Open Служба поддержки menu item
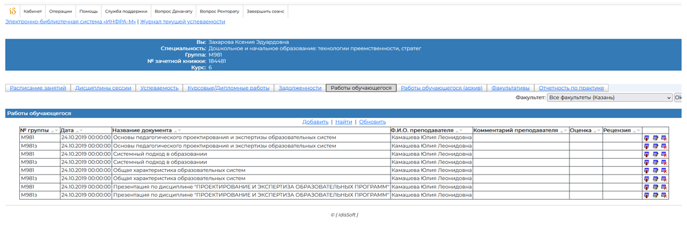The height and width of the screenshot is (225, 687). point(126,11)
